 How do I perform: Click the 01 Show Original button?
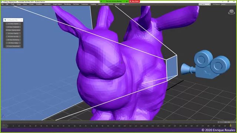tap(13, 24)
